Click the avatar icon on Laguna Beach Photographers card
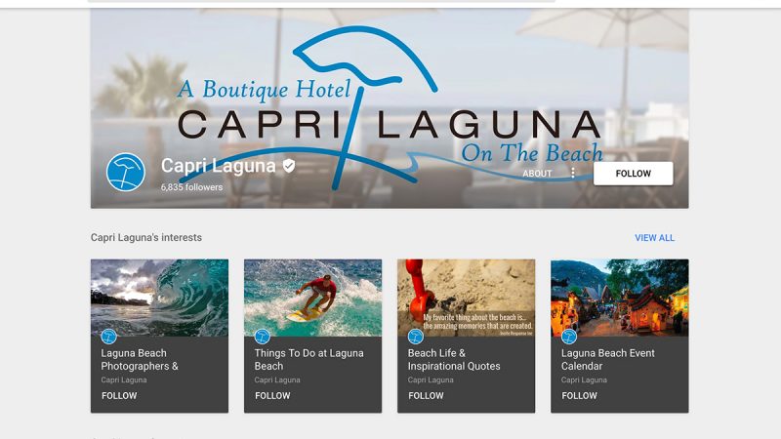Screen dimensions: 781x439 108,337
